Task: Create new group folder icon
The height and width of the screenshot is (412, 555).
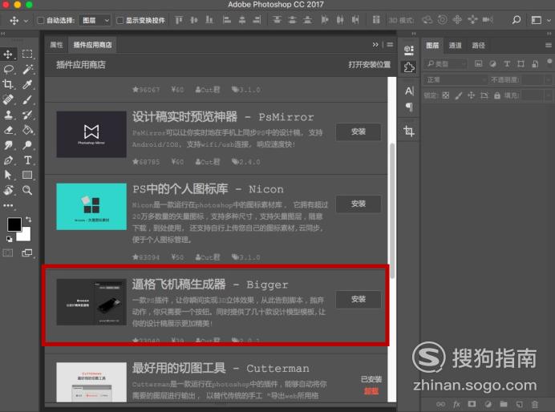Action: click(504, 404)
